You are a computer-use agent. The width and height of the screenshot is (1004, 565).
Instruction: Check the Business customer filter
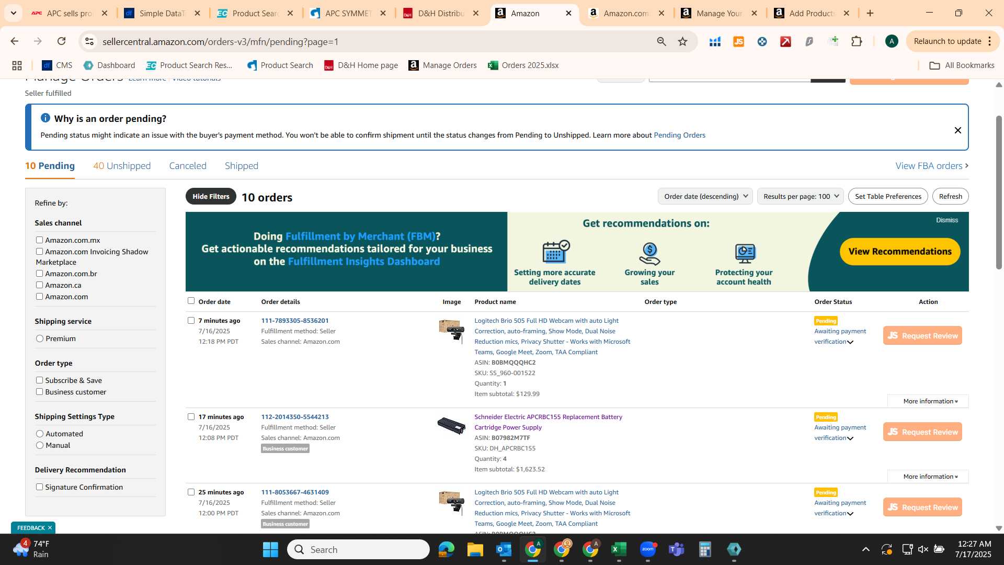(39, 391)
